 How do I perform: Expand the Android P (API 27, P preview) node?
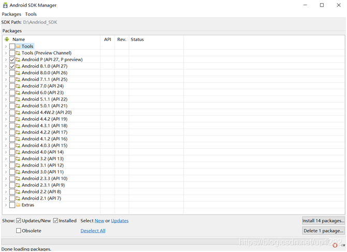[x=6, y=60]
